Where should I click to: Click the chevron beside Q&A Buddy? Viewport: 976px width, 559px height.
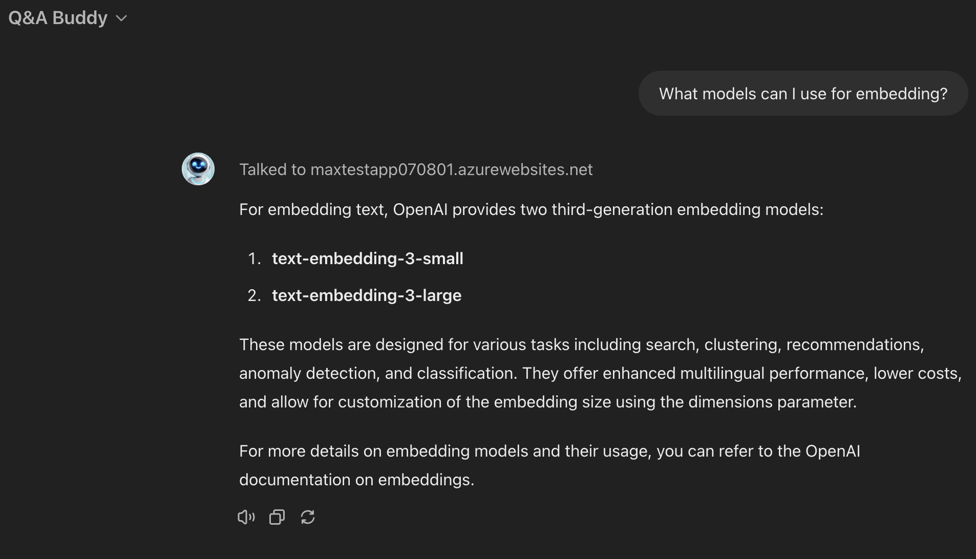pyautogui.click(x=121, y=18)
